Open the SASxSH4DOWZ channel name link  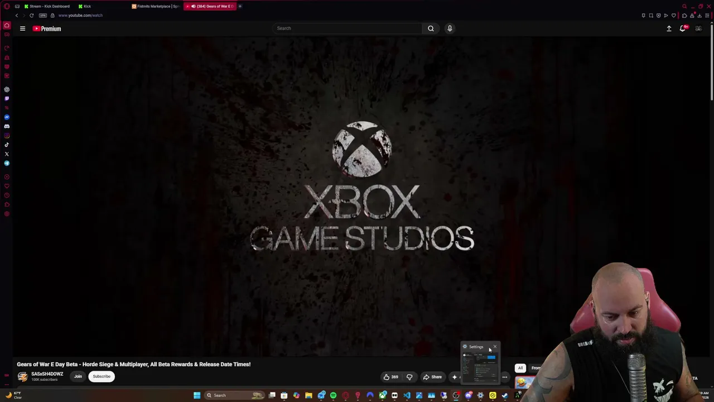(x=47, y=374)
